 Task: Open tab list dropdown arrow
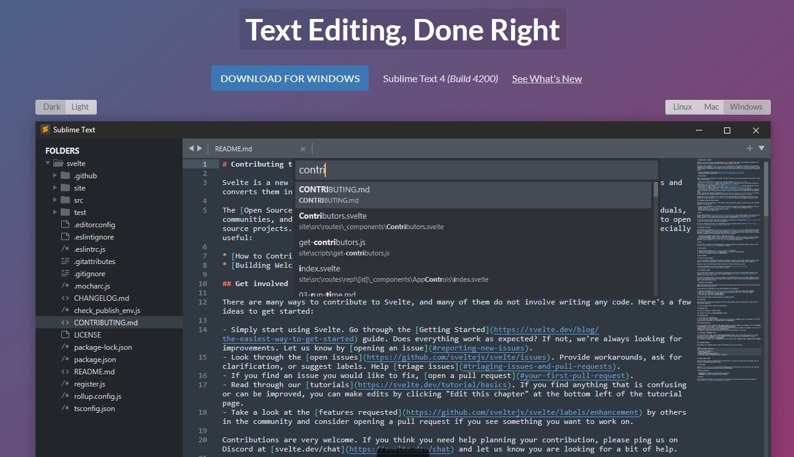[x=762, y=148]
